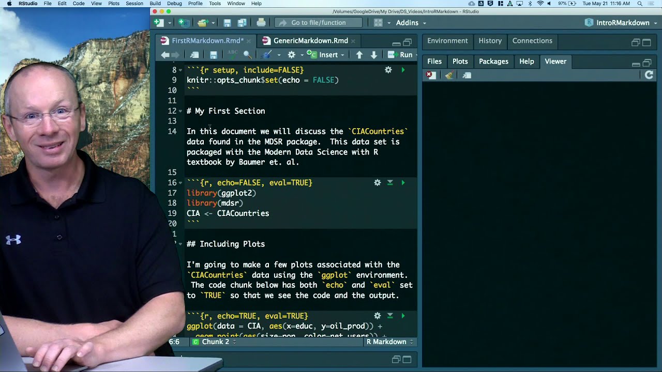Image resolution: width=662 pixels, height=372 pixels.
Task: Open the New File dropdown arrow
Action: click(x=169, y=23)
